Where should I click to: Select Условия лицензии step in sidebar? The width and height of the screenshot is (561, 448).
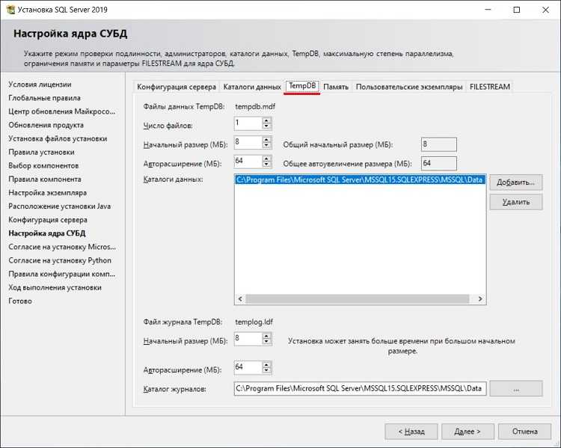coord(40,85)
